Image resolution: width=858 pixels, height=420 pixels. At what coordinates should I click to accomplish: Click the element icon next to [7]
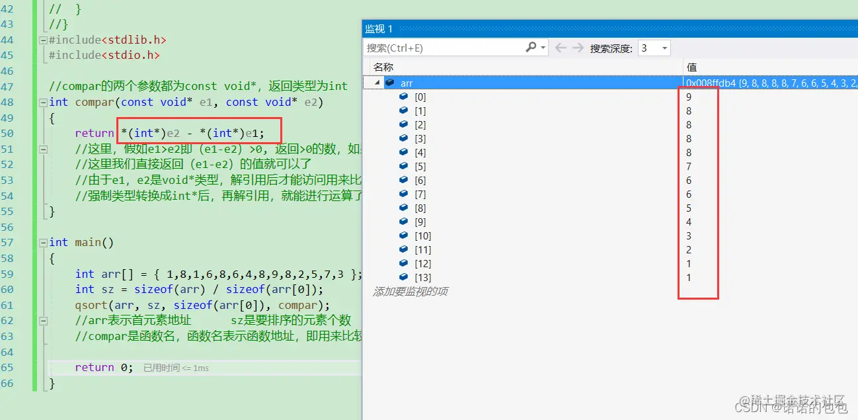coord(403,194)
